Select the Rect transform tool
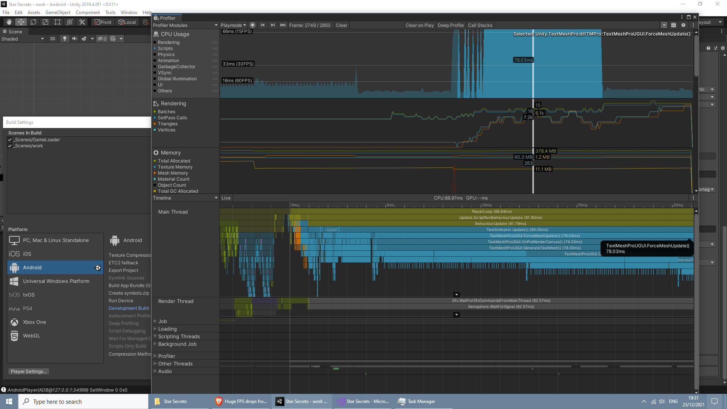727x409 pixels. click(57, 22)
